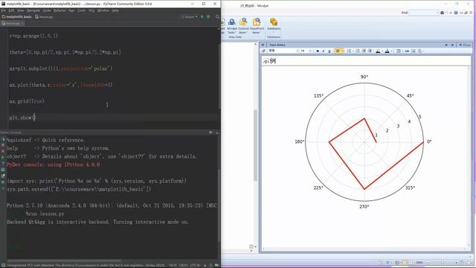Click the plt.show() code line
476x268 pixels.
click(x=22, y=118)
